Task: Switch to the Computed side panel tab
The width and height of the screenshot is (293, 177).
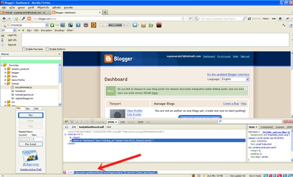Action: point(267,127)
